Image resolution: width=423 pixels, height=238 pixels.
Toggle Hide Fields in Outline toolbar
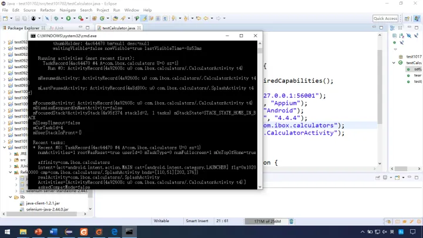coord(409,36)
